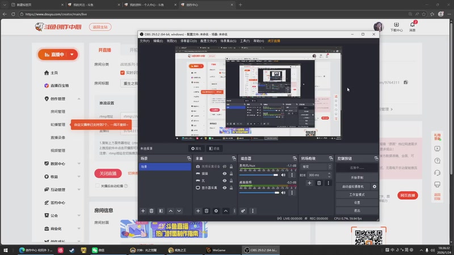Move scene down in 场景 panel
The height and width of the screenshot is (255, 454).
coord(179,211)
